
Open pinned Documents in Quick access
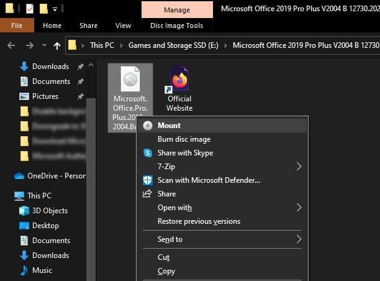pyautogui.click(x=51, y=81)
